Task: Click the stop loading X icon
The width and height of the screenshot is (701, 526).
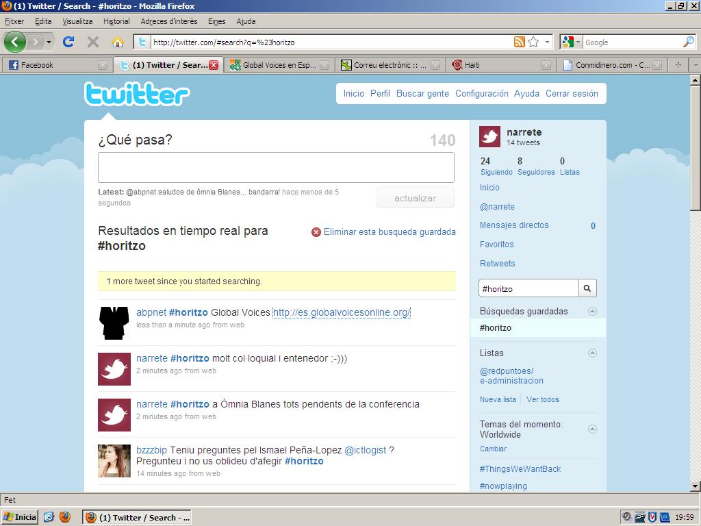Action: (x=93, y=42)
